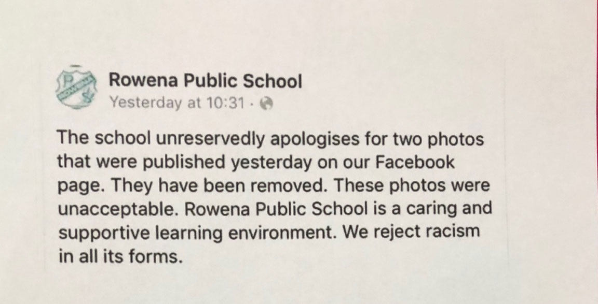Click the dot separator beside the timestamp
The width and height of the screenshot is (598, 304).
click(x=252, y=104)
